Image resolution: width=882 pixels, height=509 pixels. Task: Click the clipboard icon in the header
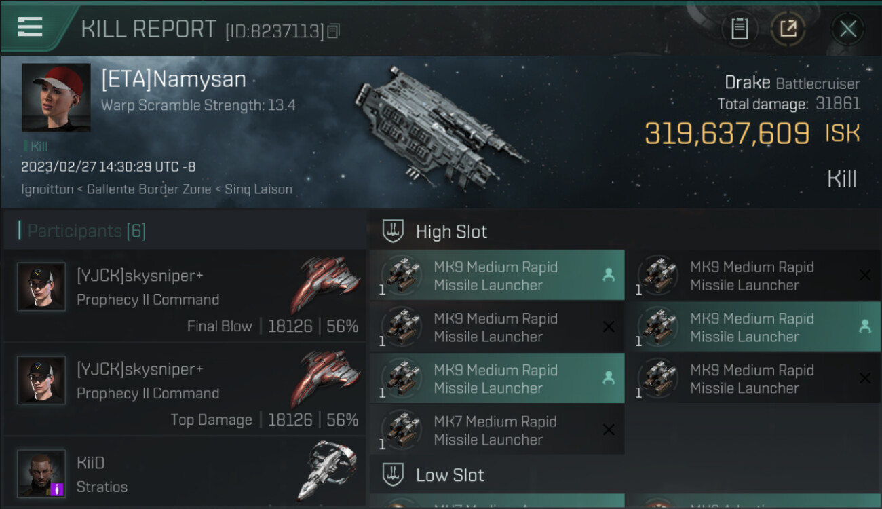(x=740, y=29)
